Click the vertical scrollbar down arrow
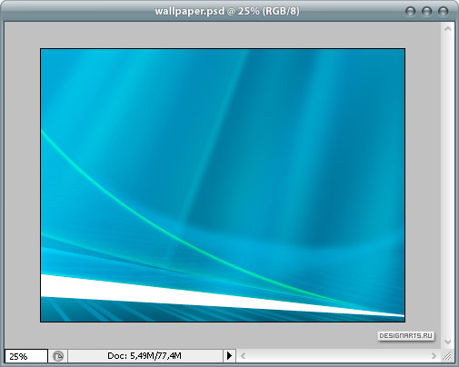Screen dimensions: 459x367 point(448,342)
